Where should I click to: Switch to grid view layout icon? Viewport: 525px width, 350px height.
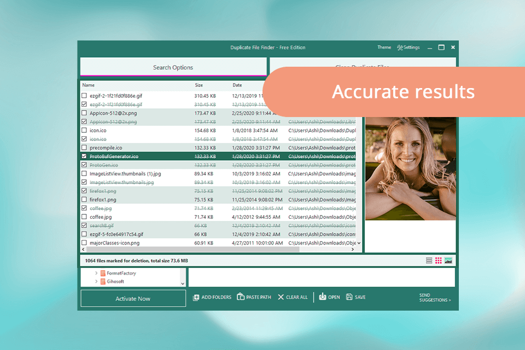click(438, 260)
